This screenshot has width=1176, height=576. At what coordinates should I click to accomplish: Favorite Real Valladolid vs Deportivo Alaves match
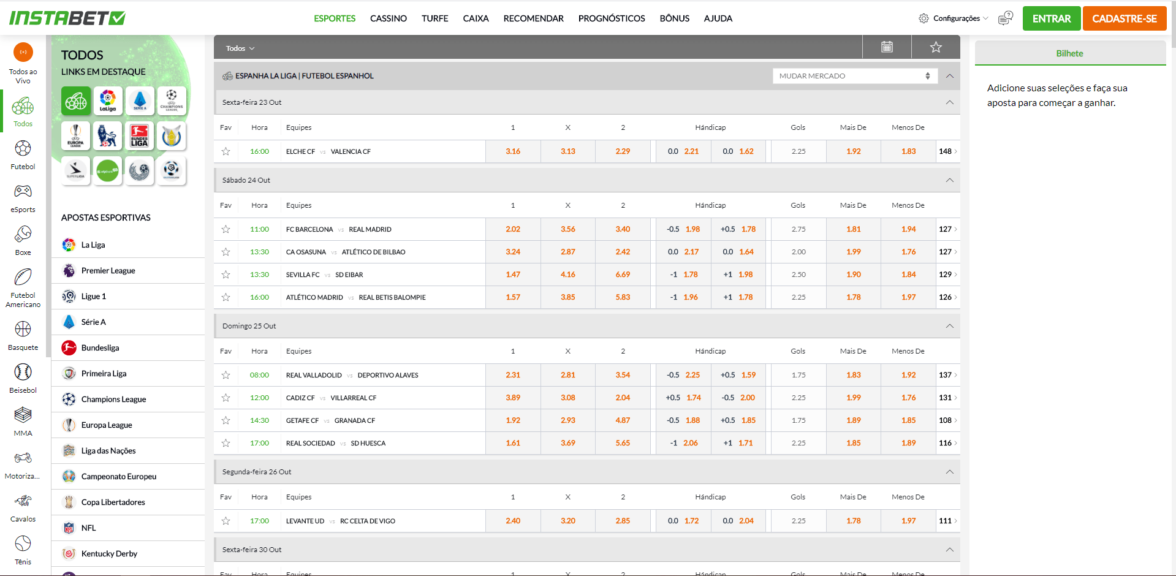tap(226, 375)
